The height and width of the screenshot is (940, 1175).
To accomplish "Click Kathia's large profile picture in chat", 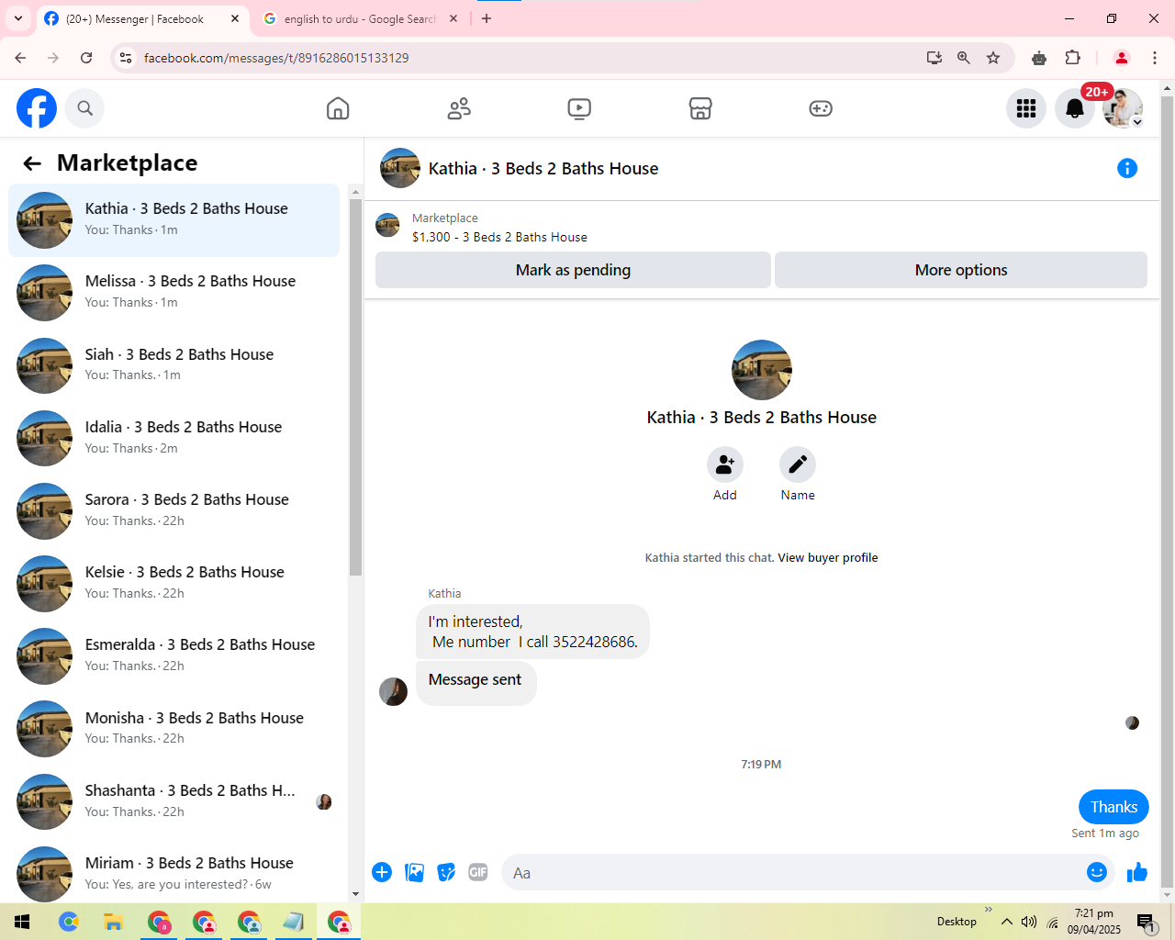I will coord(762,370).
